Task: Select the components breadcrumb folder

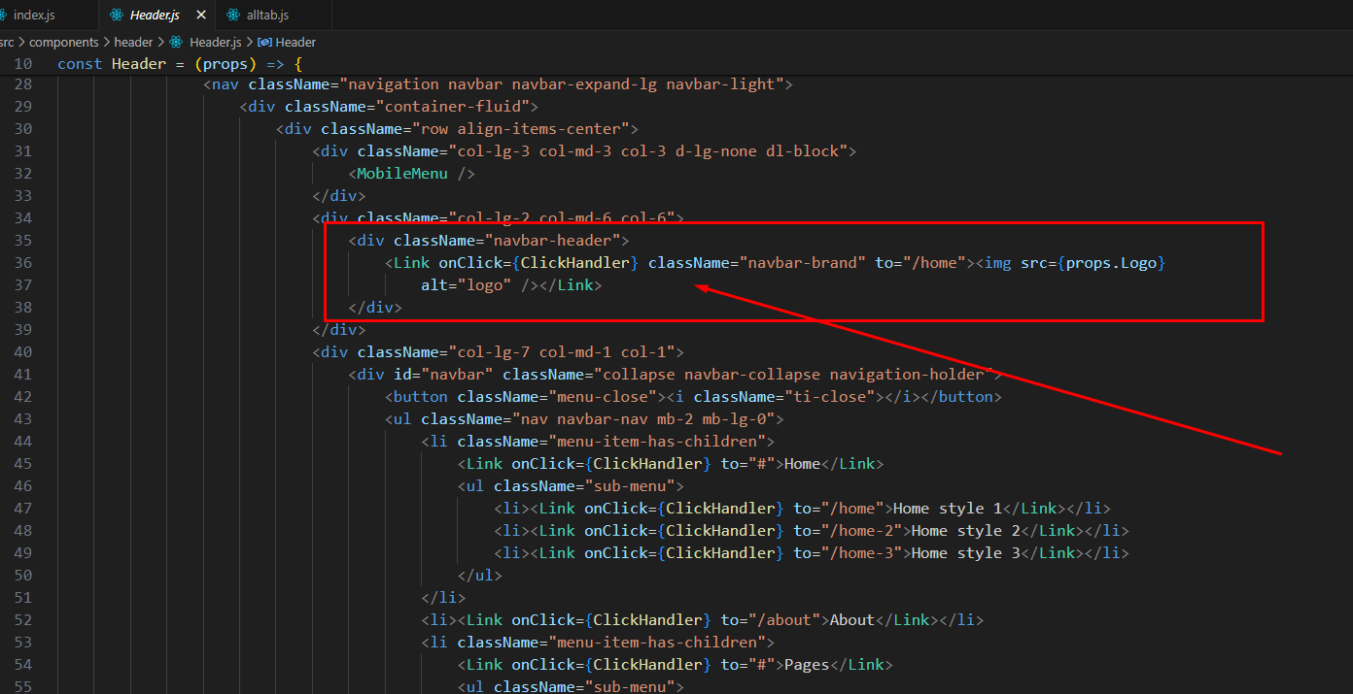Action: pyautogui.click(x=64, y=43)
